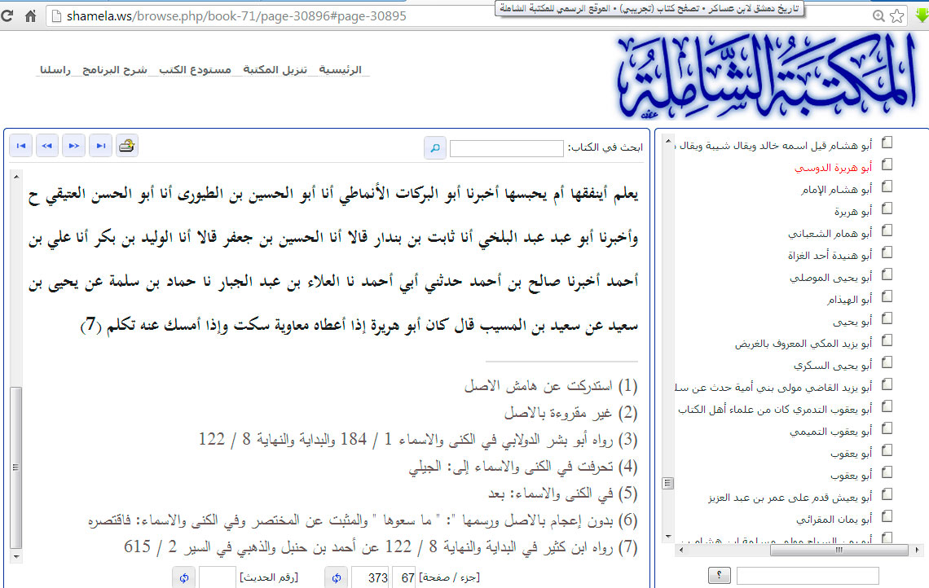Open the entry أبو يزيد المكي المعروف بالغريض
This screenshot has height=588, width=929.
pos(804,344)
